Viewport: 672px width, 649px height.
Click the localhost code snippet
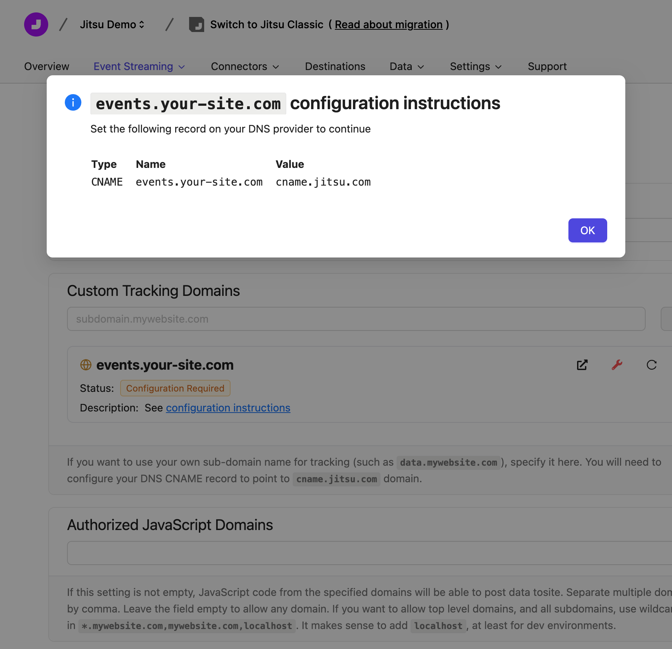pyautogui.click(x=438, y=626)
